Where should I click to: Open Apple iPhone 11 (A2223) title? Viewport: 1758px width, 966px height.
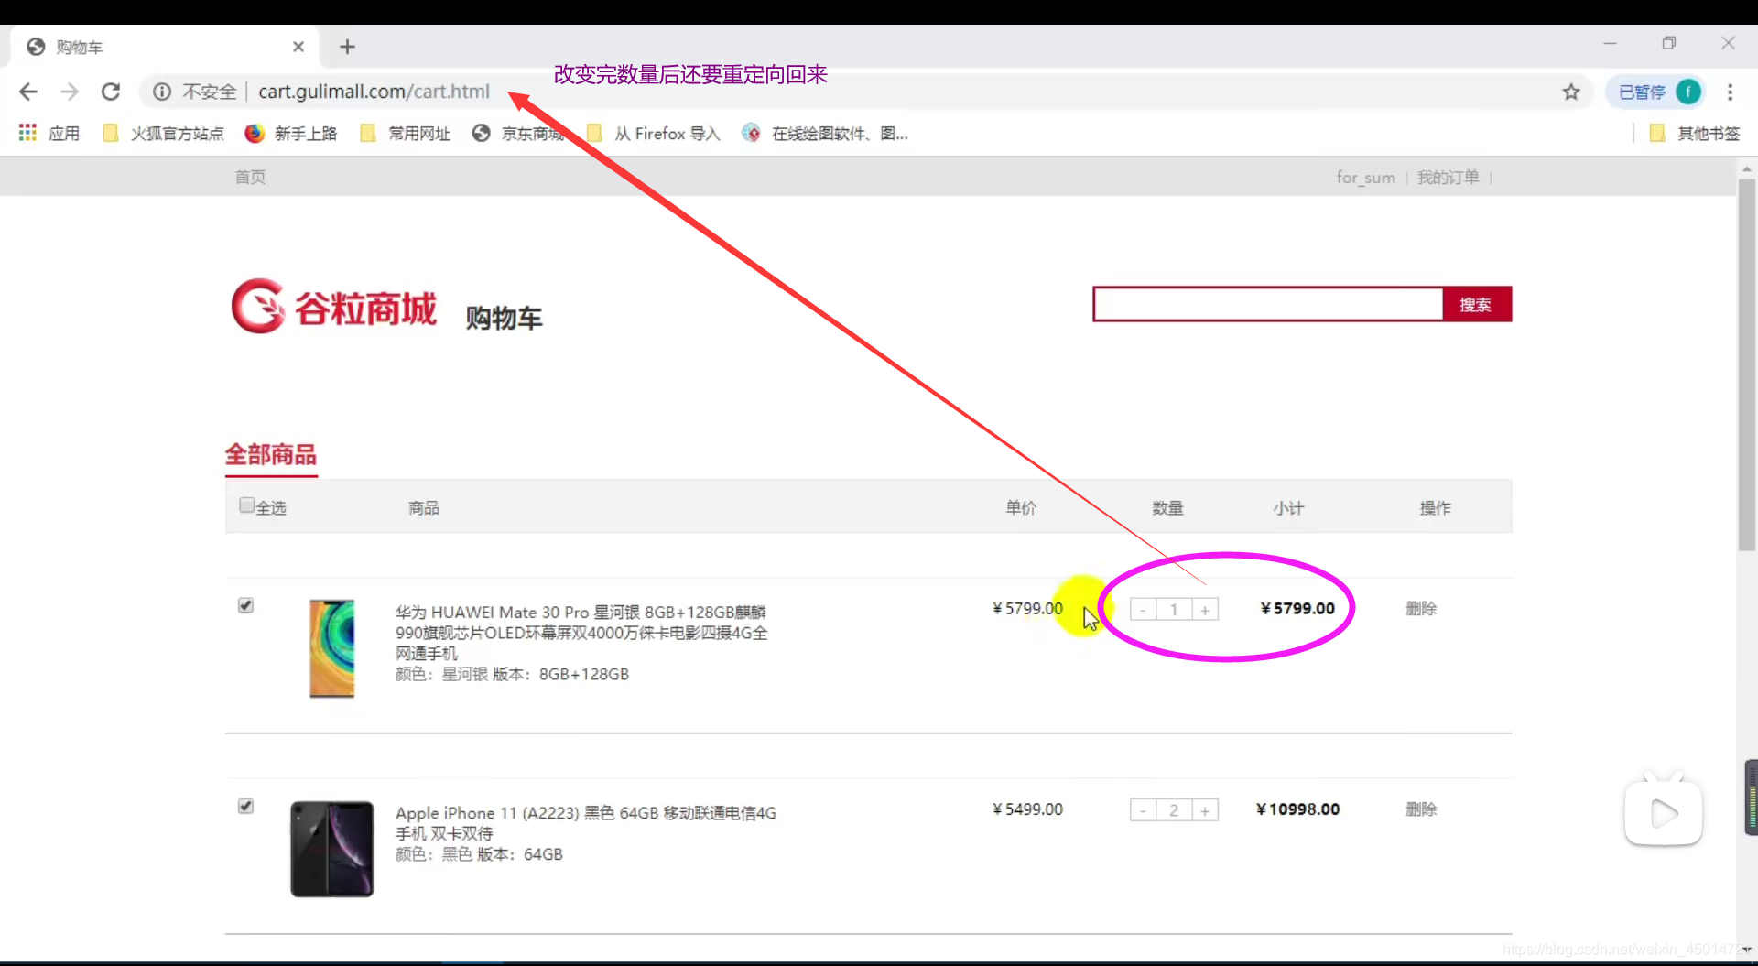[586, 822]
